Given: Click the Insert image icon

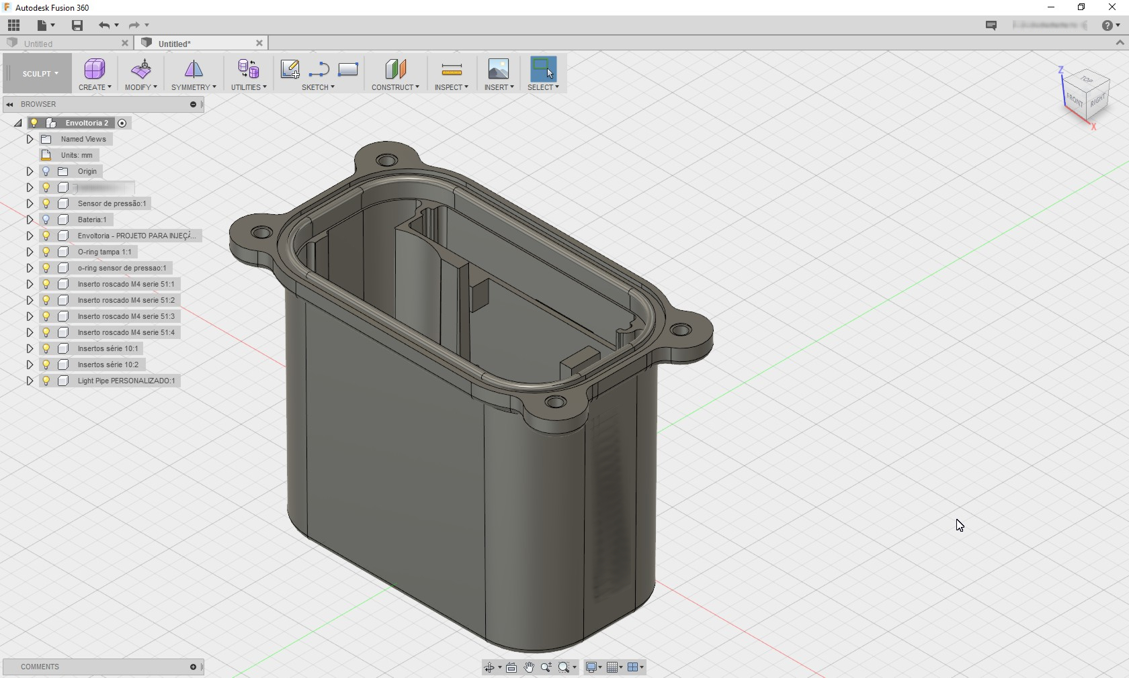Looking at the screenshot, I should [499, 68].
